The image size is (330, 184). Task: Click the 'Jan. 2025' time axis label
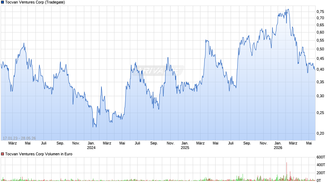coord(185,146)
